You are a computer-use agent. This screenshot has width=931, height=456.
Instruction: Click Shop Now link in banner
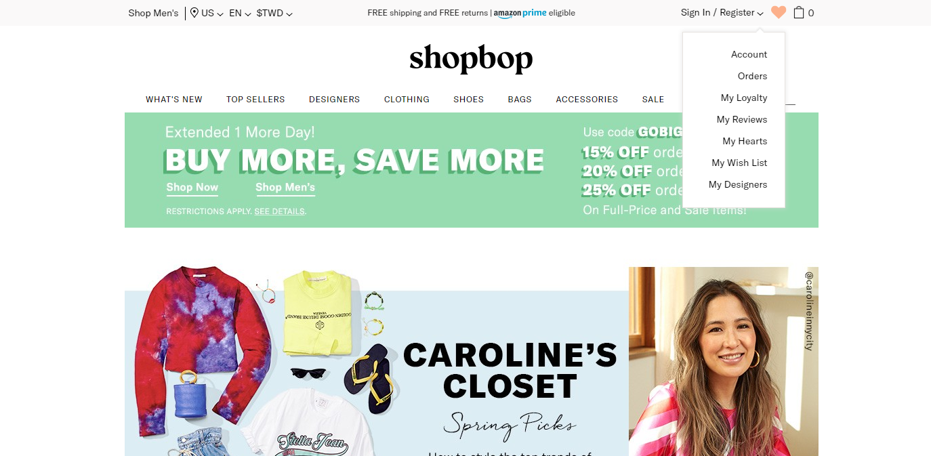pos(192,188)
